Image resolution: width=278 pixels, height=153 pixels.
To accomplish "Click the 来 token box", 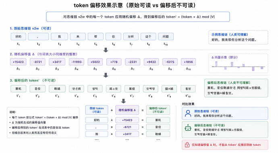I will click(x=78, y=36).
